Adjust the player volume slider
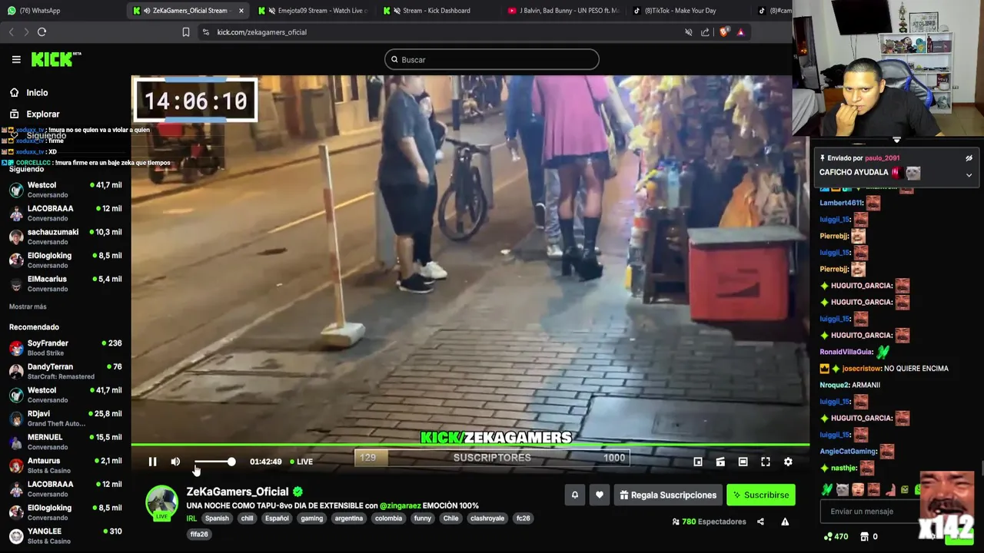984x553 pixels. [214, 462]
